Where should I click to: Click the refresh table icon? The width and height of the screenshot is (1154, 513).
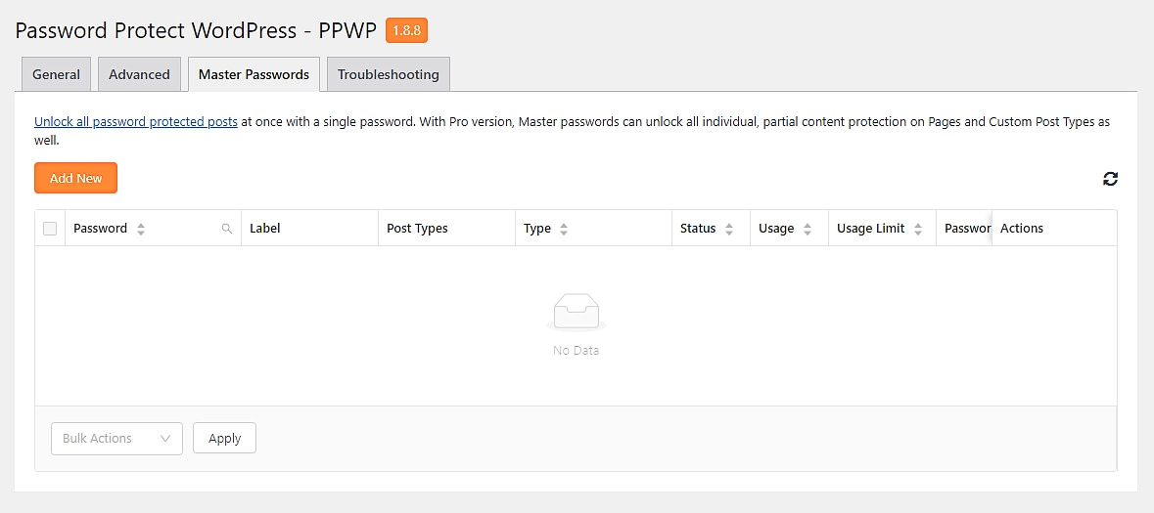pyautogui.click(x=1110, y=179)
